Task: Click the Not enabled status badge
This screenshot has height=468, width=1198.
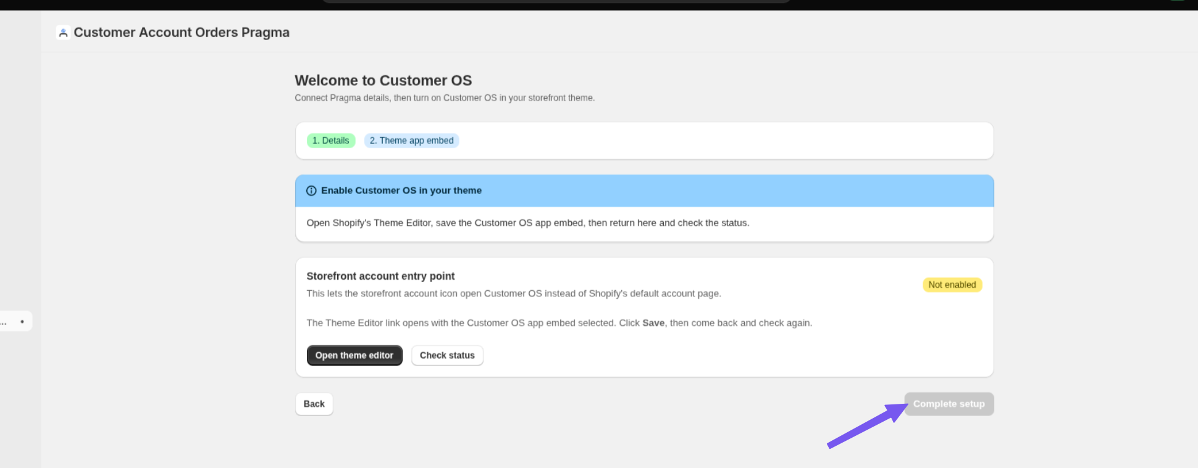Action: [952, 285]
